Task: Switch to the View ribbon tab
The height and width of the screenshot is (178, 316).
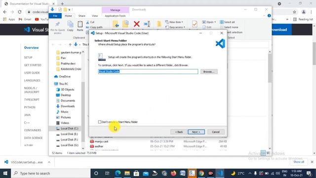Action: (95, 16)
